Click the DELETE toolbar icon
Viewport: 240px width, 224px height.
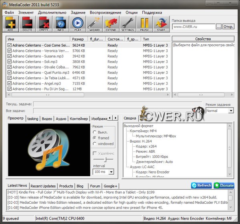click(27, 24)
